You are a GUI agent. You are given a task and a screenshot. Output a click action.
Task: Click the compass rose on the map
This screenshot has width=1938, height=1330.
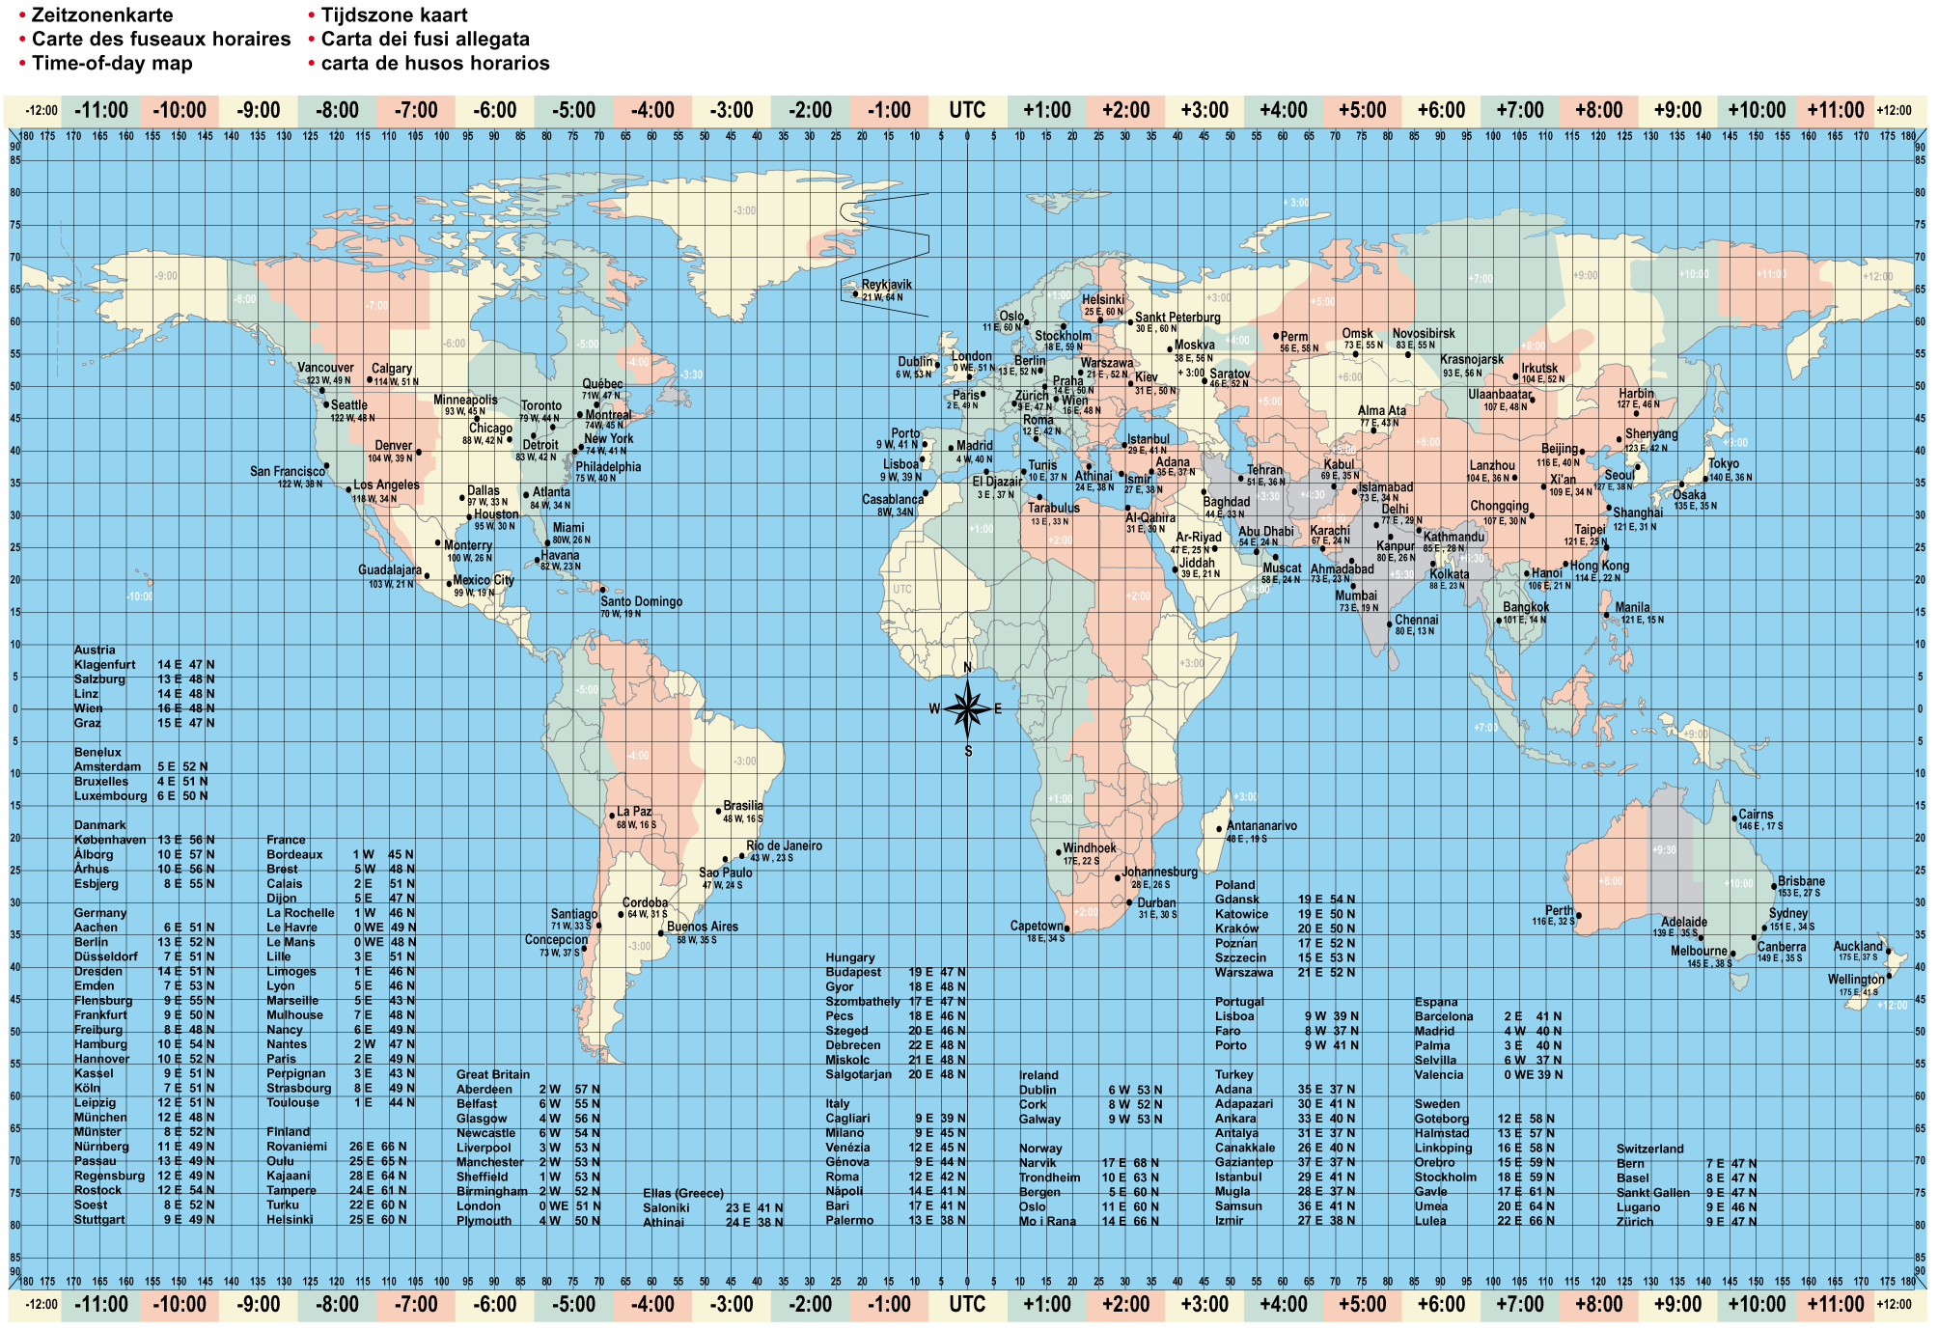coord(967,708)
